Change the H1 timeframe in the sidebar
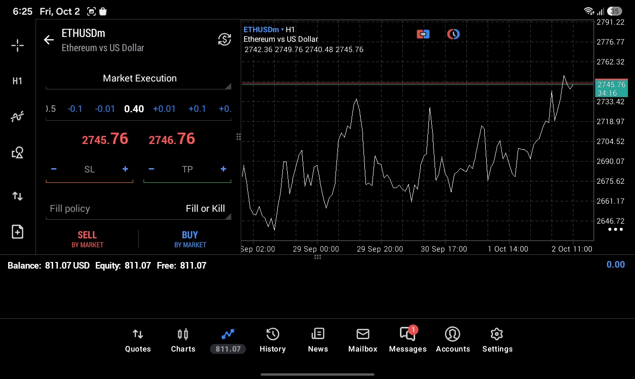Image resolution: width=635 pixels, height=379 pixels. click(18, 81)
